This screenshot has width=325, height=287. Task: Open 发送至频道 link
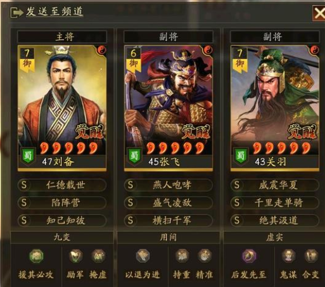(x=54, y=11)
